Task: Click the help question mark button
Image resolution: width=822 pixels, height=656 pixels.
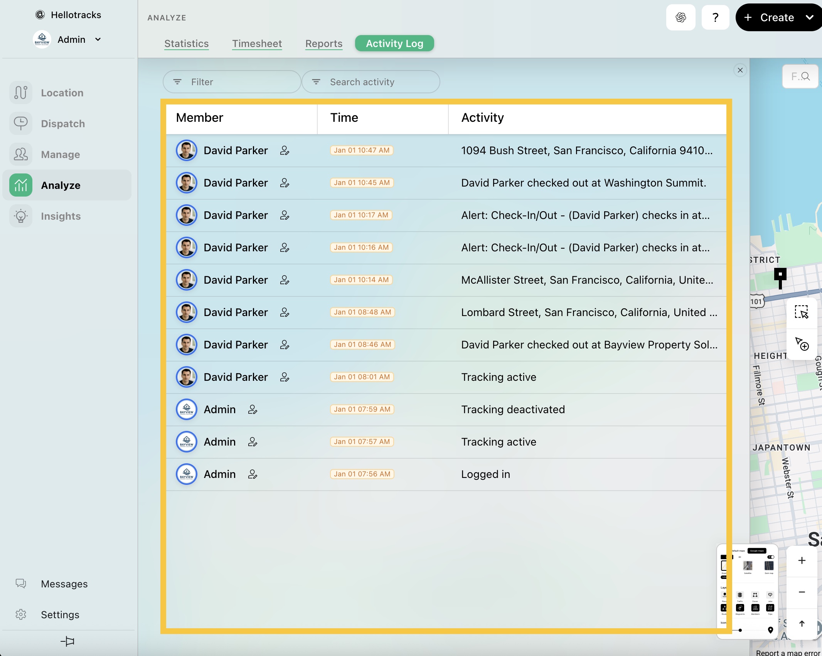Action: (x=715, y=17)
